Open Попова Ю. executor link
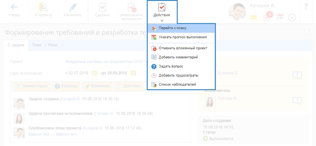Image resolution: width=316 pixels, height=146 pixels. coord(228,98)
